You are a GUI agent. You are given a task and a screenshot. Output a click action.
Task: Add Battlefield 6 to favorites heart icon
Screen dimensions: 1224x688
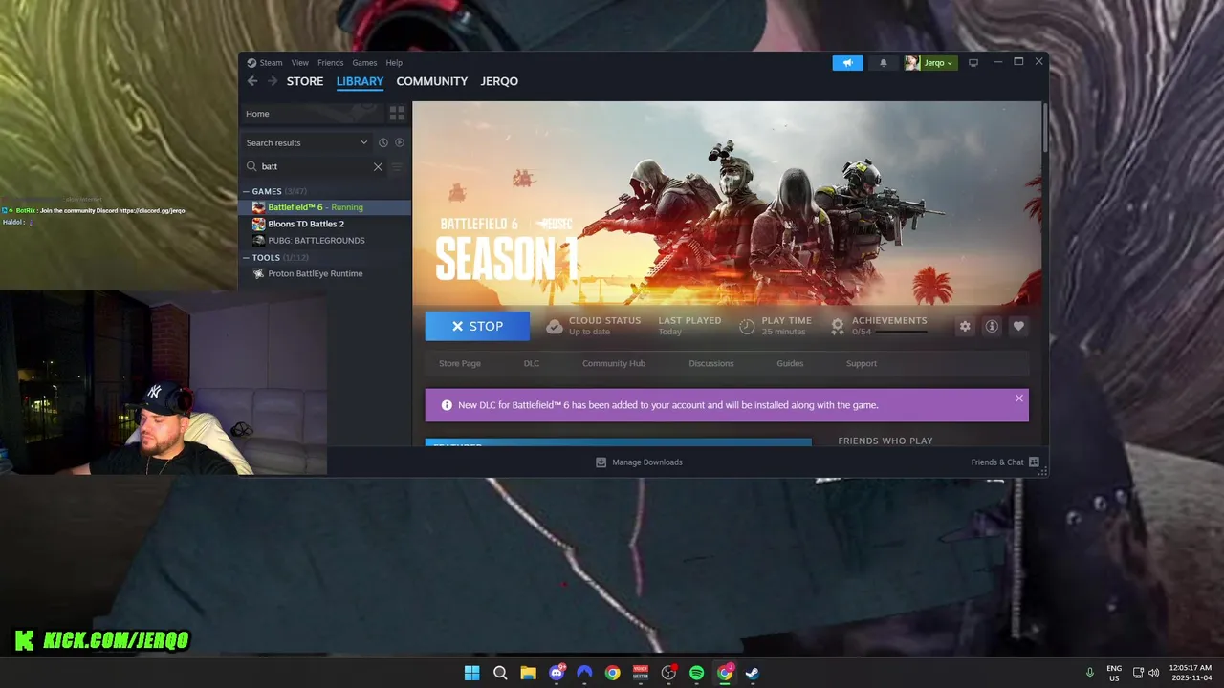pyautogui.click(x=1018, y=326)
